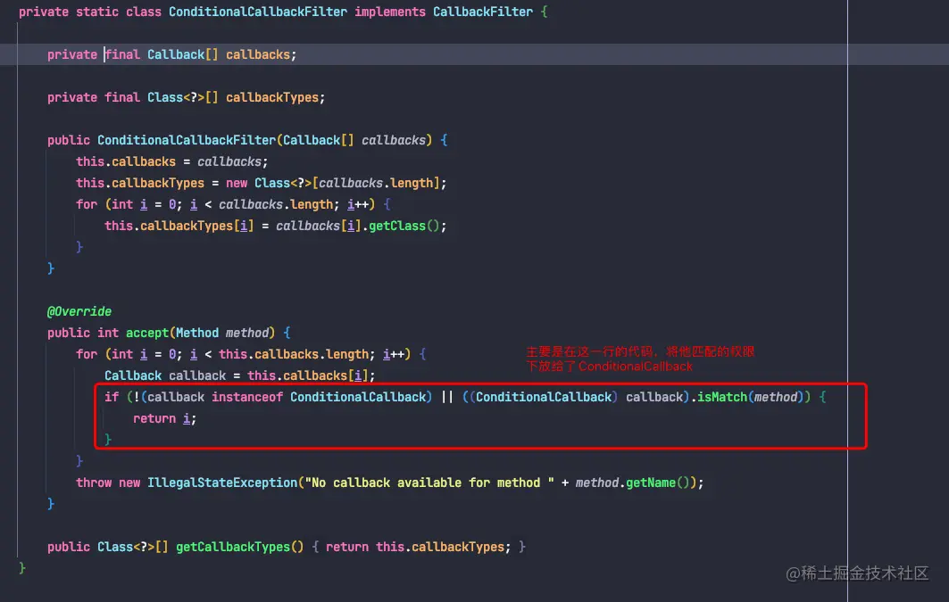The width and height of the screenshot is (949, 602).
Task: Click folded closing brace after 'this.callbackTypes;'
Action: [x=522, y=547]
